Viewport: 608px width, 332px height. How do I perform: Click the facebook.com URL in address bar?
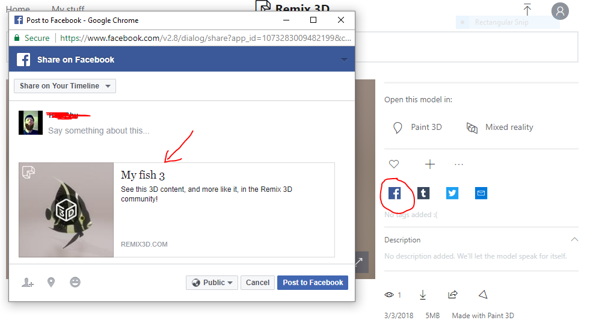point(206,38)
